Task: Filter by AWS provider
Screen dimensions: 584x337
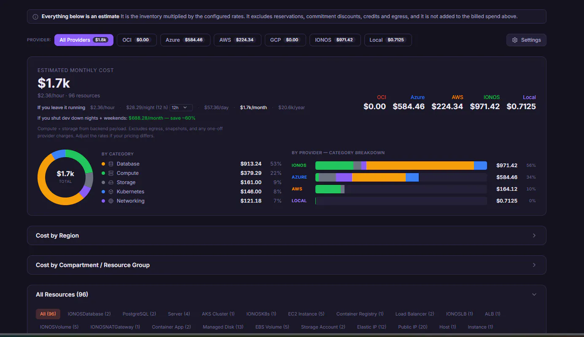Action: pos(237,40)
